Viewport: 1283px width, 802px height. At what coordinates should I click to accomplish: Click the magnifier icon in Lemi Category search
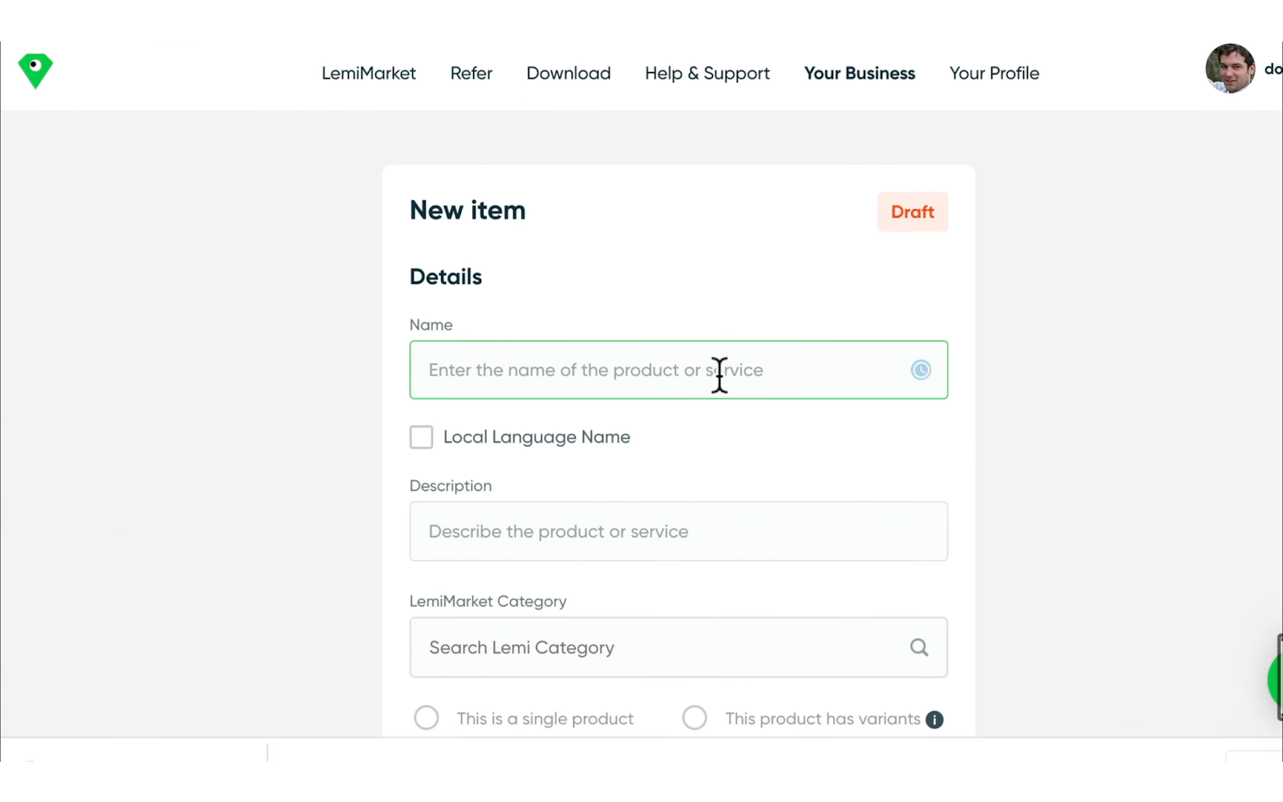point(919,647)
